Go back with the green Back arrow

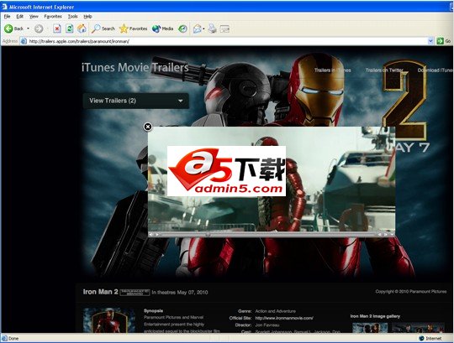click(13, 29)
